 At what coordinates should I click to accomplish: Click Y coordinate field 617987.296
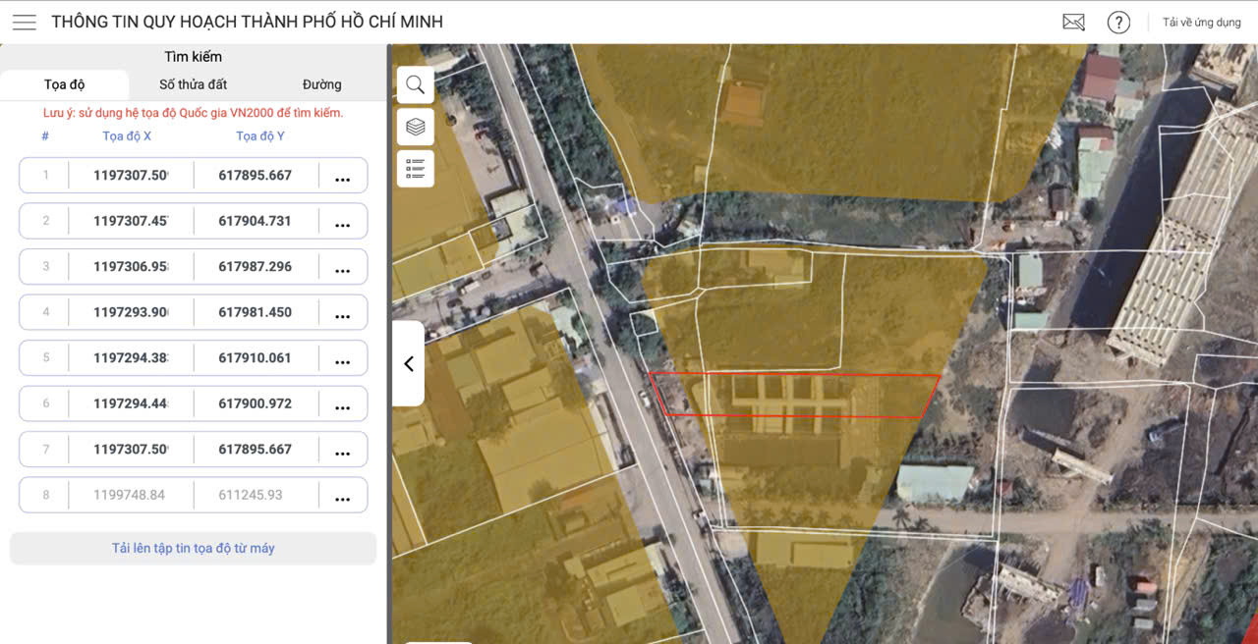(256, 266)
